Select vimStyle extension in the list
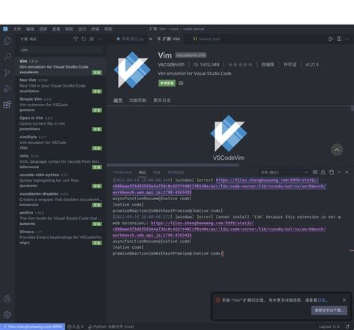The width and height of the screenshot is (354, 330). click(x=60, y=142)
